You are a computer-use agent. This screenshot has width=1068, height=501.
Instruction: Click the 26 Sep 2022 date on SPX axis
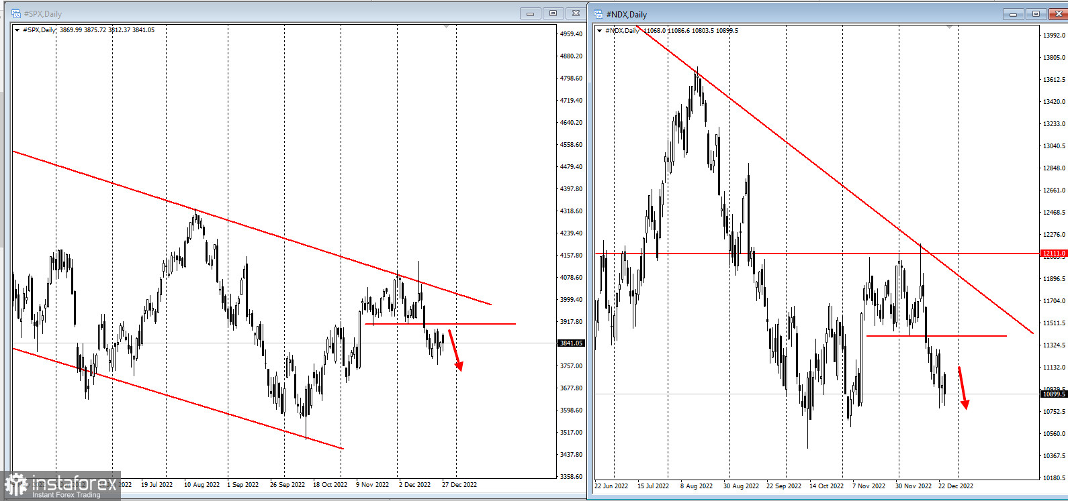287,484
